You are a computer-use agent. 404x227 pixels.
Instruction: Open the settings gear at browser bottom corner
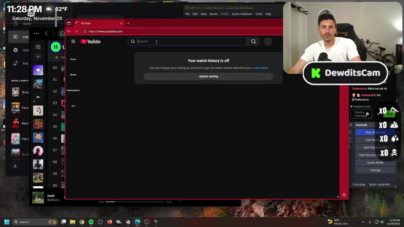(x=344, y=195)
